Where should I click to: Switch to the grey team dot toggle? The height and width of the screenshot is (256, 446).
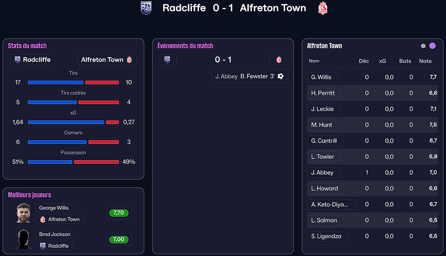tap(423, 46)
